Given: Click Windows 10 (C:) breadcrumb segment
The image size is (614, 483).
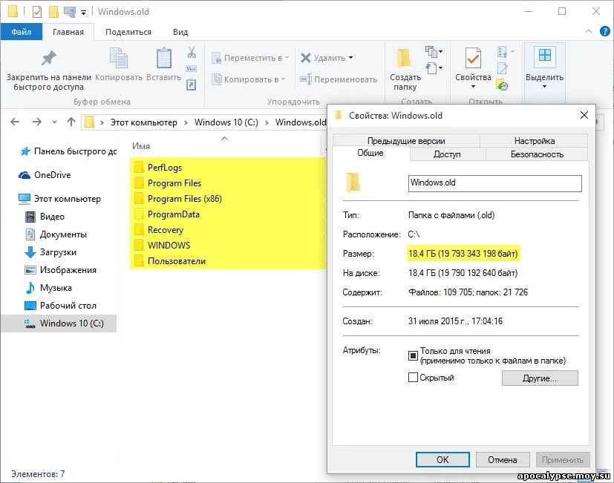Looking at the screenshot, I should pos(226,122).
